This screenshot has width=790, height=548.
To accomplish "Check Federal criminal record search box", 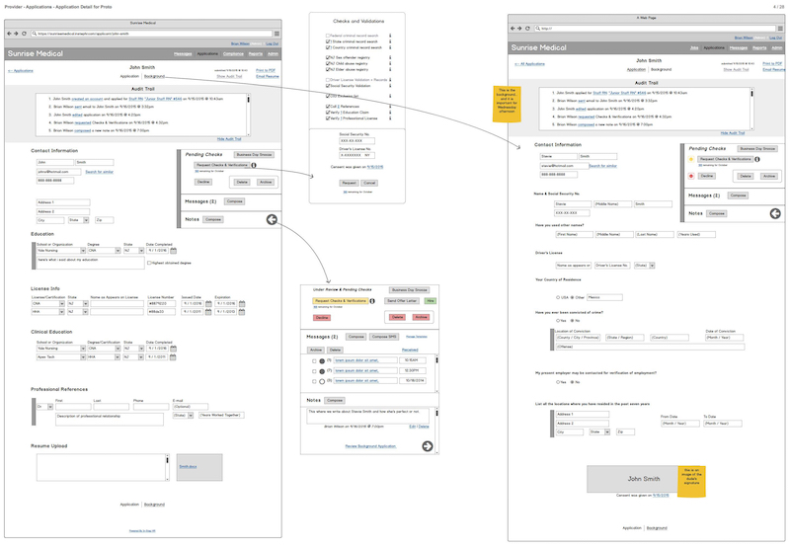I will coord(328,36).
